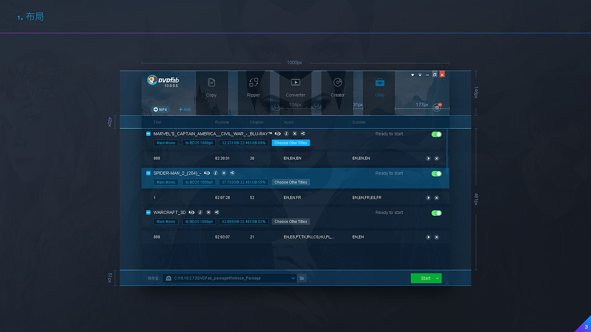This screenshot has height=332, width=591.
Task: Click the 42.065GB-22.461GB 53% size tag
Action: [244, 222]
